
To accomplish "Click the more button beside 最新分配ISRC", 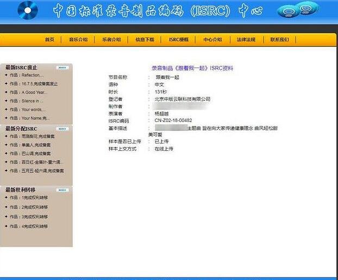I will point(62,129).
